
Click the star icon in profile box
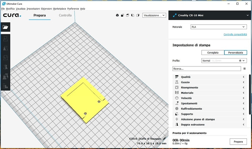[240, 61]
